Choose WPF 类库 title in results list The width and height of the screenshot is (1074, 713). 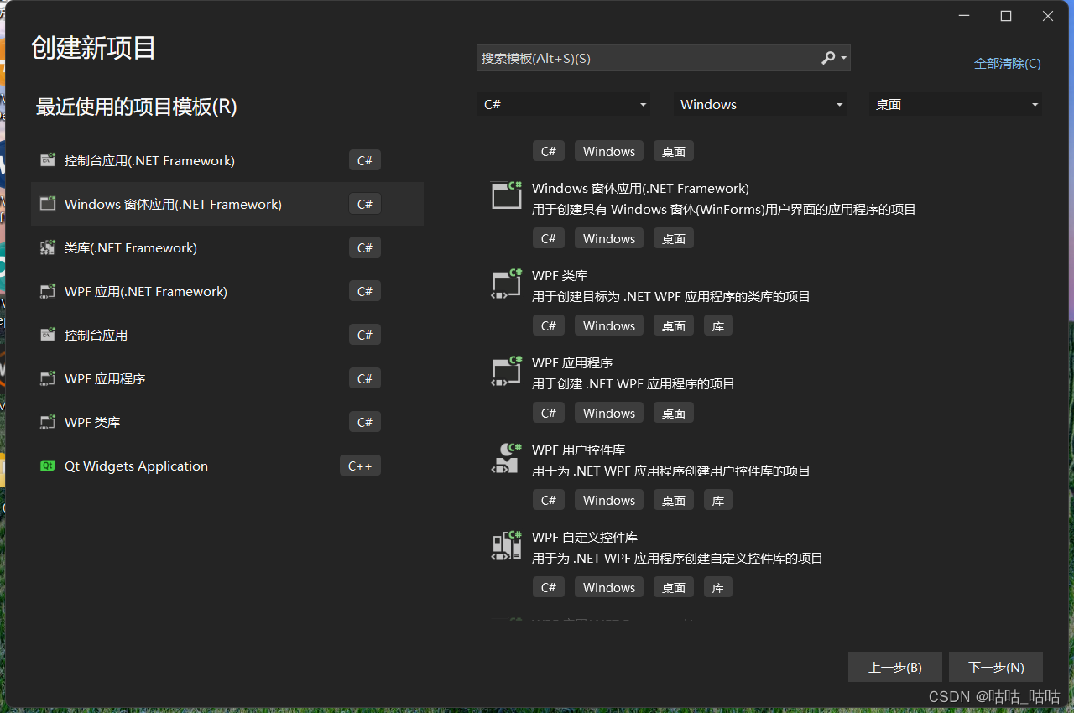click(560, 275)
